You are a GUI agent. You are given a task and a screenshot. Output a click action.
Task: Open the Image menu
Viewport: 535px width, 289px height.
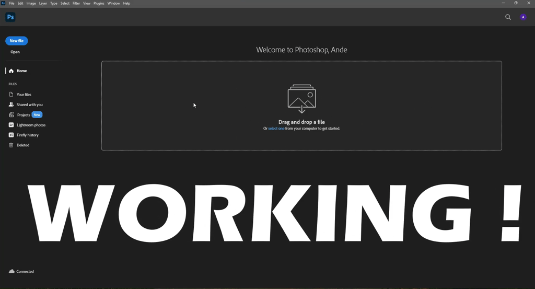(31, 4)
